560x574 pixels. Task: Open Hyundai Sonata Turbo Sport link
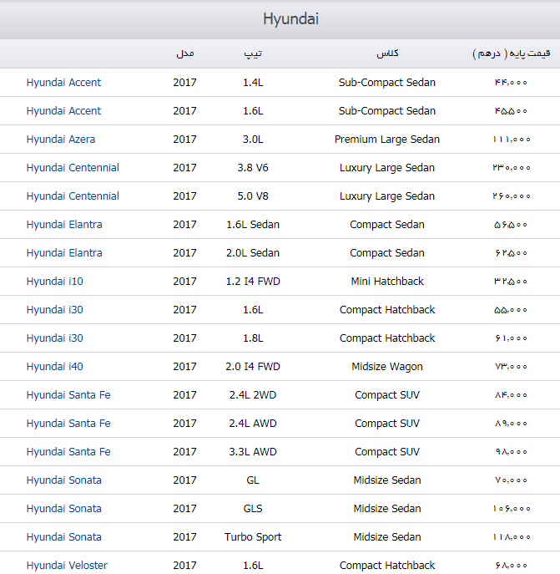pyautogui.click(x=63, y=537)
